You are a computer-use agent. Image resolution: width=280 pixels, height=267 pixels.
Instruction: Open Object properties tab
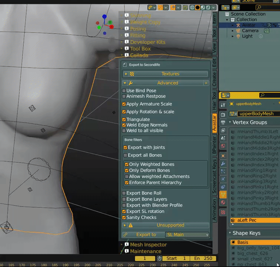click(223, 156)
